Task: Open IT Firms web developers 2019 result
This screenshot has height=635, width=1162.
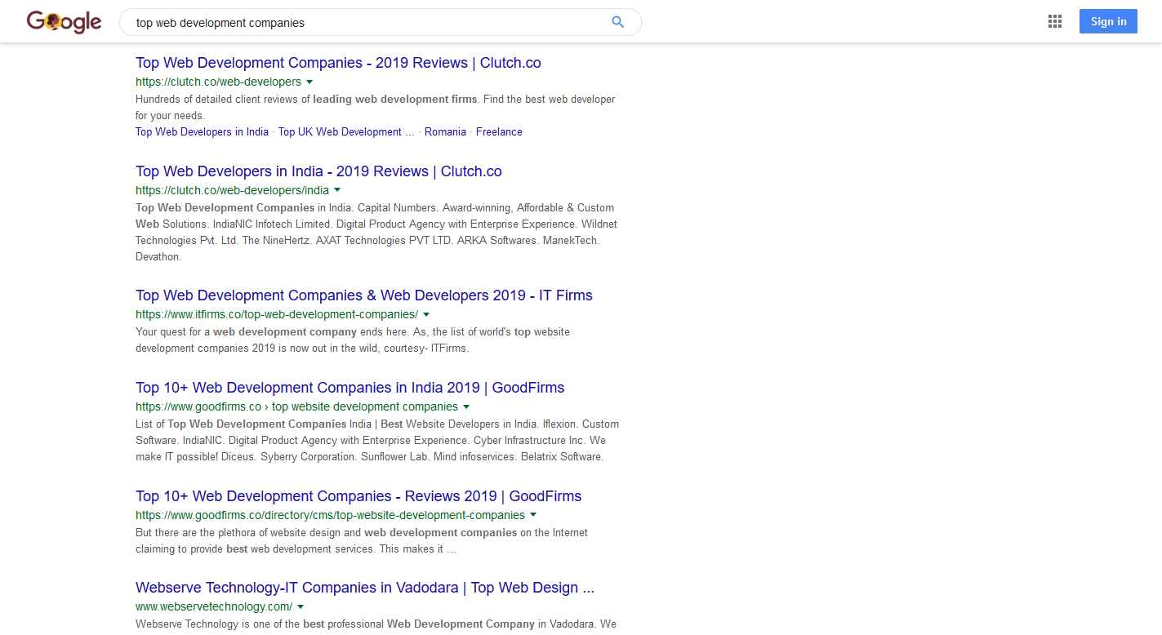Action: (364, 295)
